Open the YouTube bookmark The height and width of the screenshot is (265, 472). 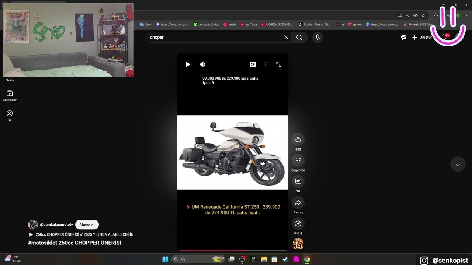click(x=249, y=24)
